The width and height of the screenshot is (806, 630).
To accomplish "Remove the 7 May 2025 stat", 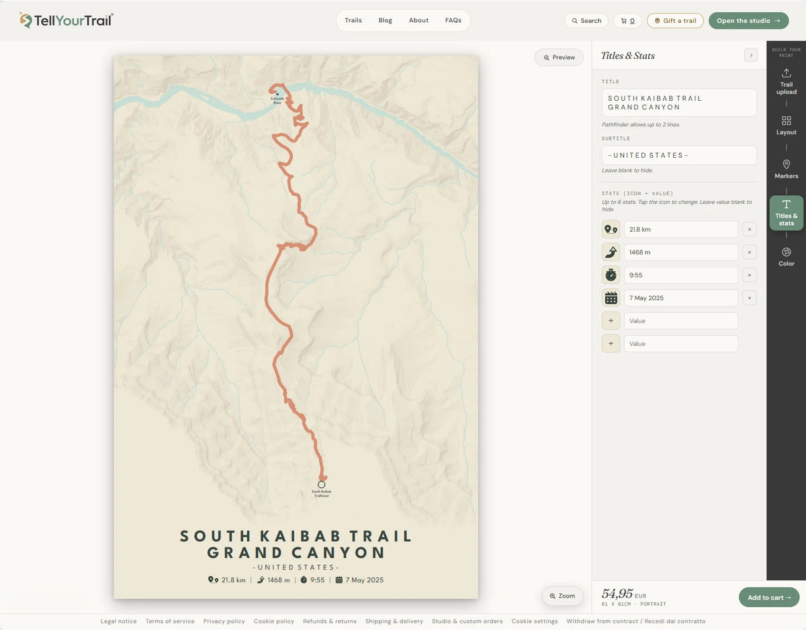I will (750, 298).
